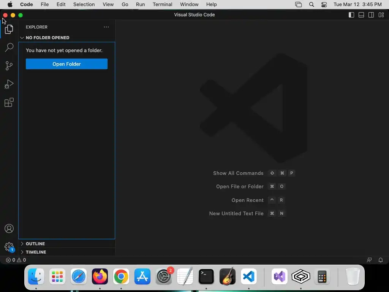Open the File menu
This screenshot has height=292, width=389.
tap(45, 5)
